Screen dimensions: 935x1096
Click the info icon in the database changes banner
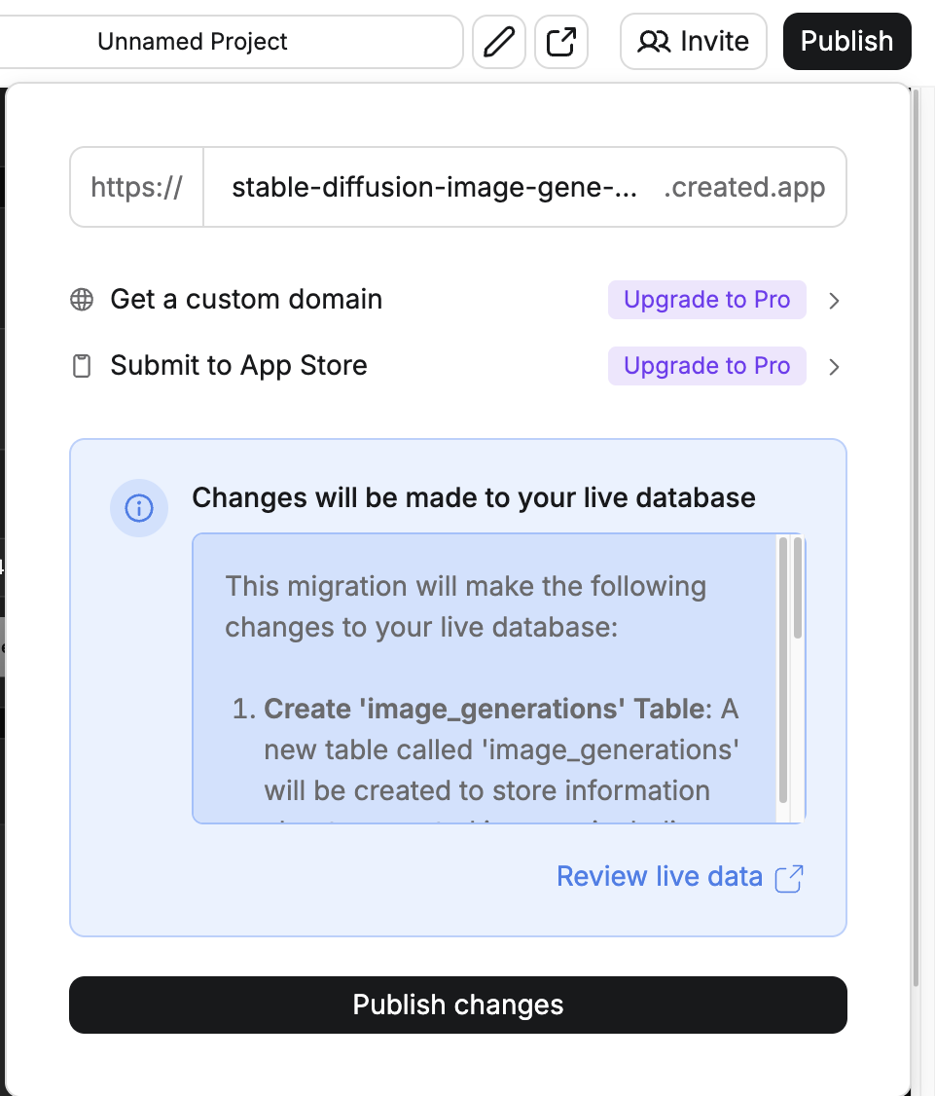tap(138, 507)
